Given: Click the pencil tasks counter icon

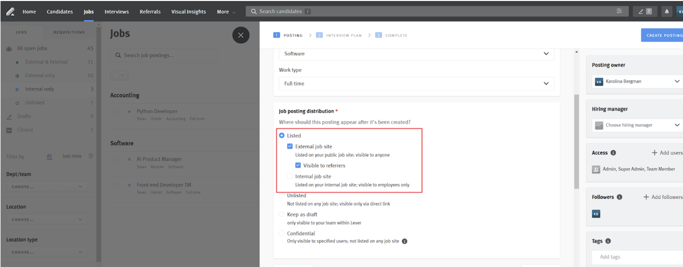Looking at the screenshot, I should point(645,11).
